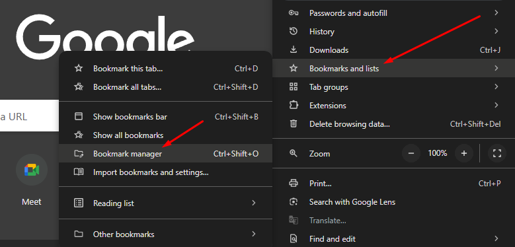Decrease zoom with the minus button
This screenshot has width=515, height=247.
click(411, 153)
